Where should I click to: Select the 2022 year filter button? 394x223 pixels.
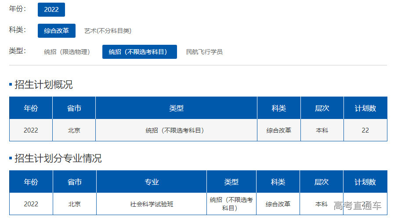(x=51, y=10)
